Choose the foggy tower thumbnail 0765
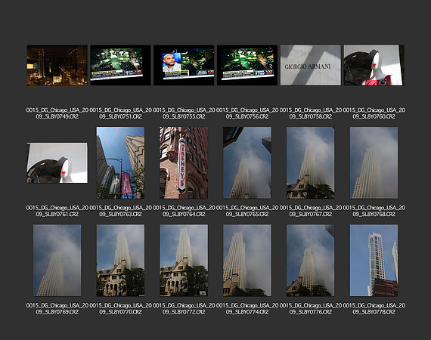Viewport: 431px width, 340px height. (247, 163)
